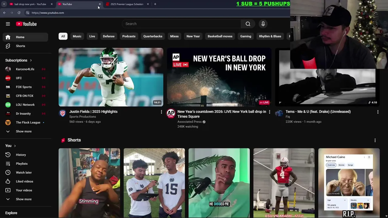Open Associated Press channel name link

point(189,122)
